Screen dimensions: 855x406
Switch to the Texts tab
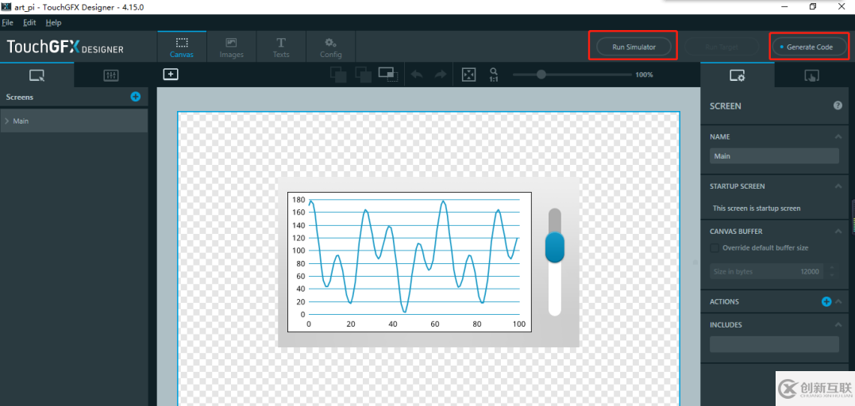(x=281, y=46)
